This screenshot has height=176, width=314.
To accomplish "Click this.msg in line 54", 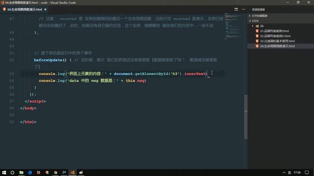I will click(135, 81).
